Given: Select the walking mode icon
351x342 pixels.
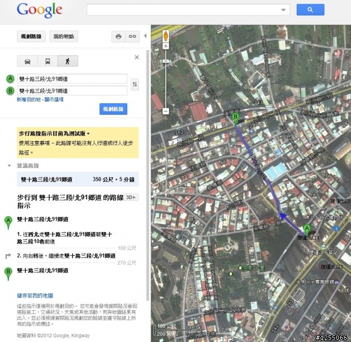Looking at the screenshot, I should pos(68,61).
